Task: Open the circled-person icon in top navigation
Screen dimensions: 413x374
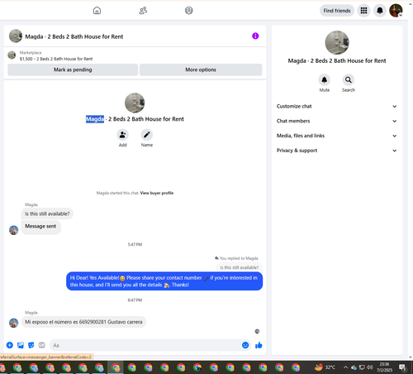Action: point(189,11)
